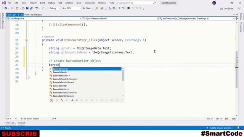
Task: Open the Any CPU platform dropdown
Action: tap(71, 8)
